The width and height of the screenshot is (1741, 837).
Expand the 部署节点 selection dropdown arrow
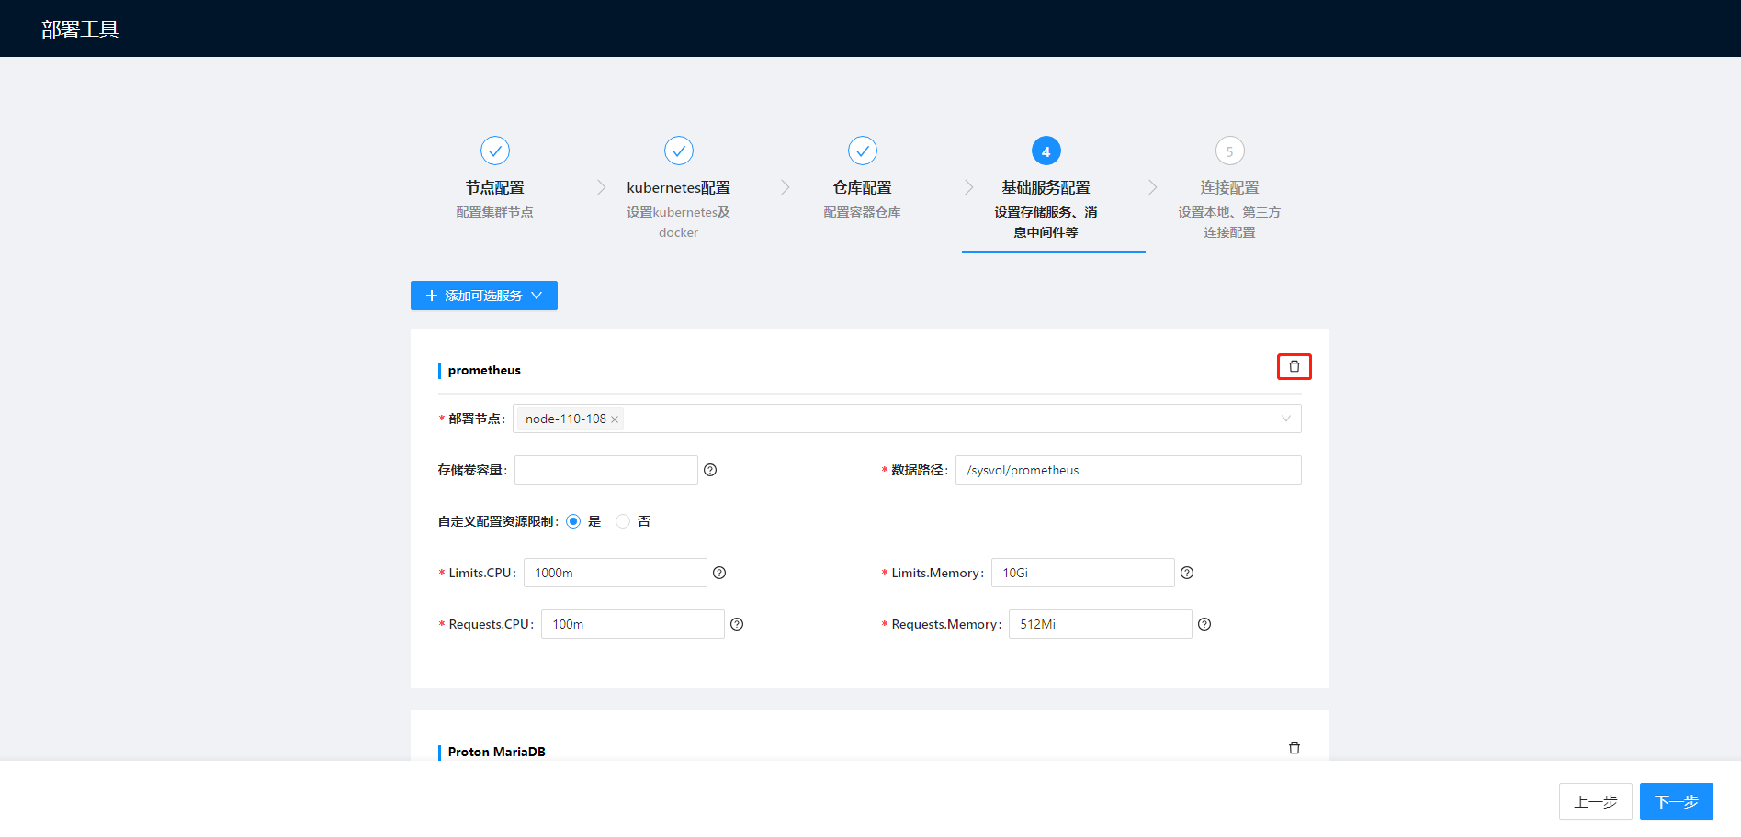(x=1285, y=418)
